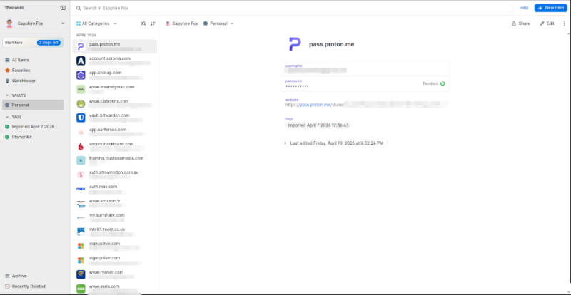Select the account.acronis.com entry icon
Image resolution: width=571 pixels, height=295 pixels.
pos(81,61)
